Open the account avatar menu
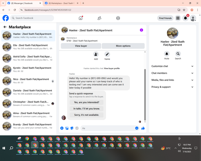201x161 pixels. [x=193, y=18]
